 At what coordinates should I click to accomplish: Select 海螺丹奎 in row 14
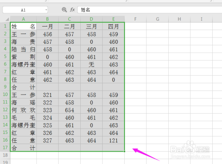tap(24, 125)
